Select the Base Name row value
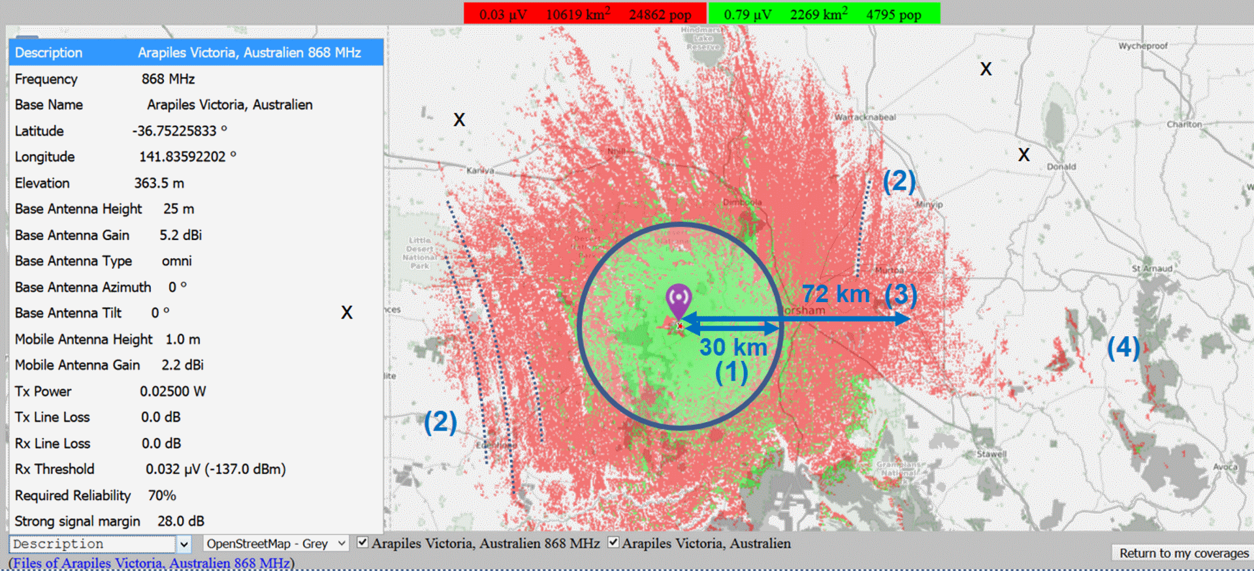This screenshot has height=571, width=1254. tap(230, 104)
